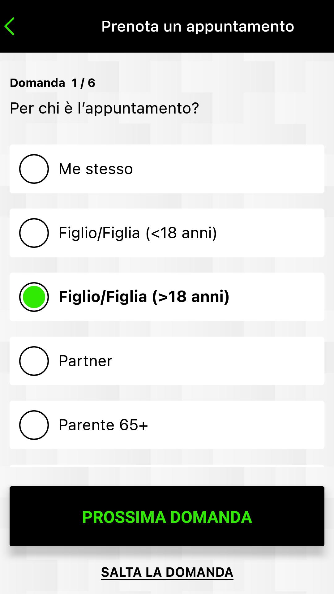Screen dimensions: 334x594
Task: Tap the "Per chi è l'appuntamento?" question text
Action: [x=105, y=108]
